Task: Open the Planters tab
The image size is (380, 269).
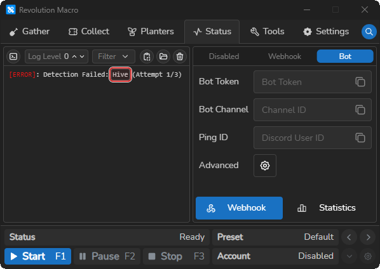Action: [151, 32]
